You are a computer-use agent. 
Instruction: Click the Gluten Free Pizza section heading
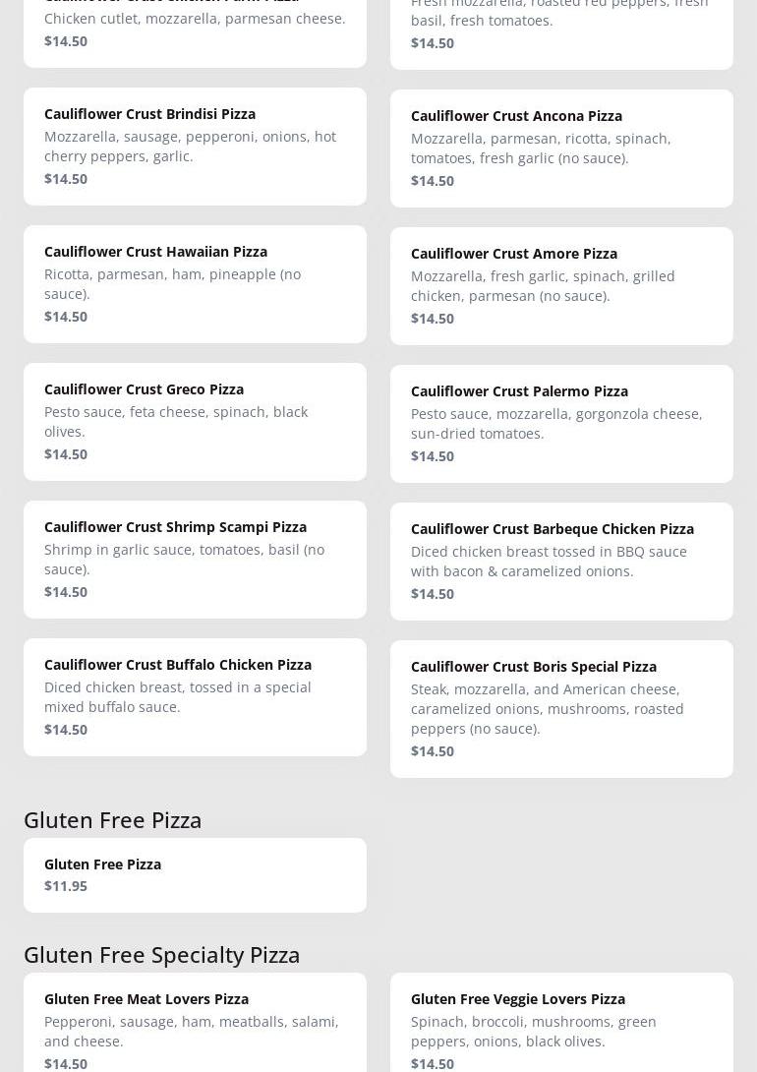click(112, 819)
